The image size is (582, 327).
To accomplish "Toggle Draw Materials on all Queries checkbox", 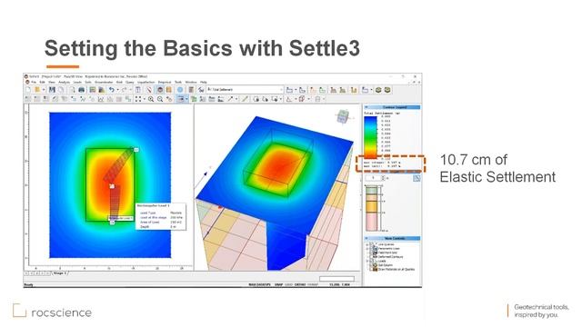I will 371,269.
